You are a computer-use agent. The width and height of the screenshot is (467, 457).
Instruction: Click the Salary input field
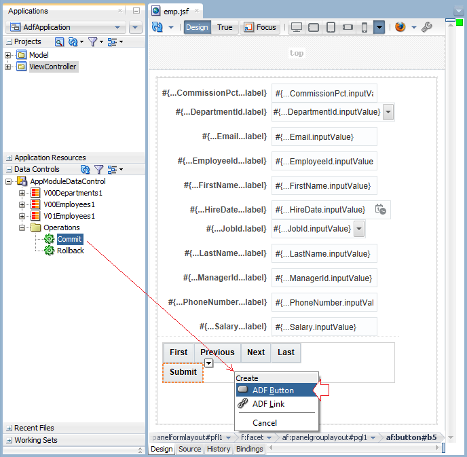pos(324,327)
